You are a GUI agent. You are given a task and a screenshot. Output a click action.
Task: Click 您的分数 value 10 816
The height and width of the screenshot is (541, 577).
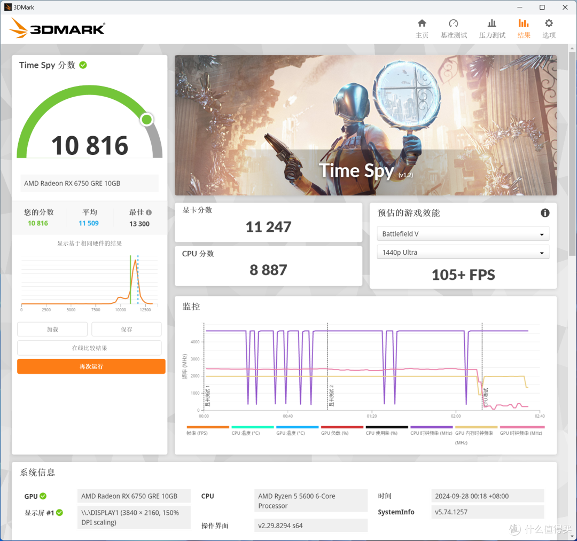click(x=38, y=223)
